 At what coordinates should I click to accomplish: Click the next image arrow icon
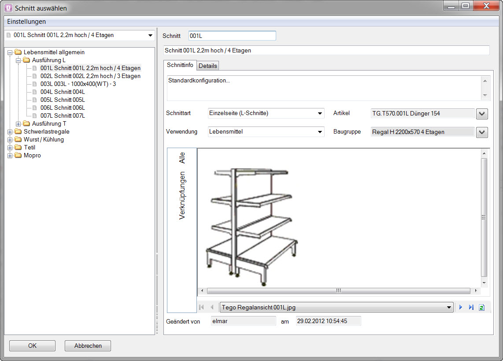(x=461, y=307)
